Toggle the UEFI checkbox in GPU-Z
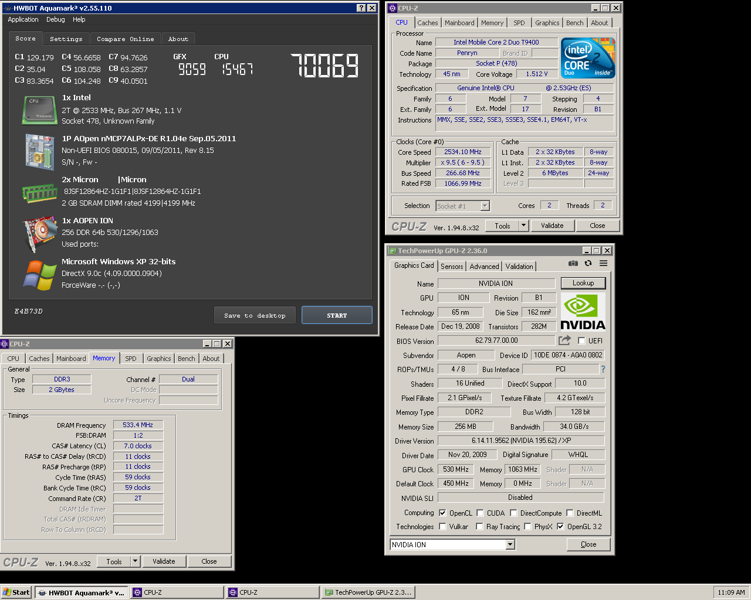 (x=581, y=341)
